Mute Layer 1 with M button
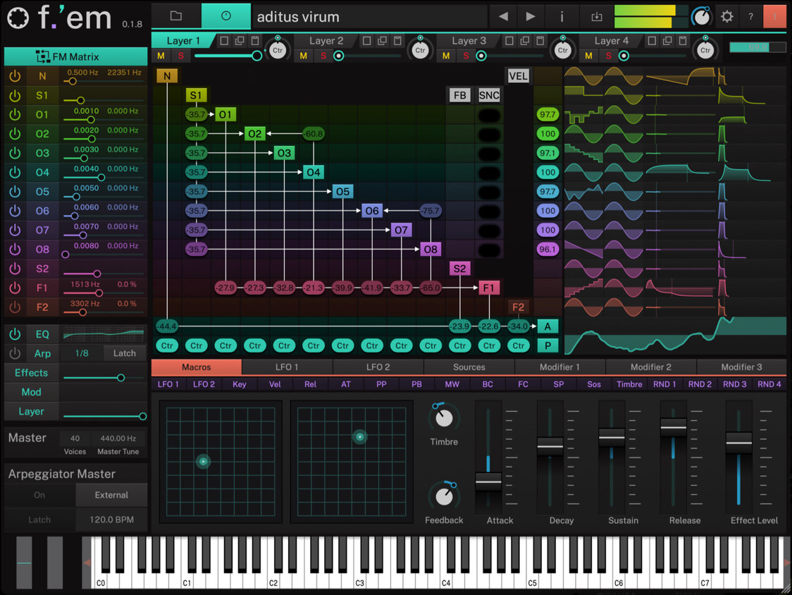792x595 pixels. pos(161,56)
